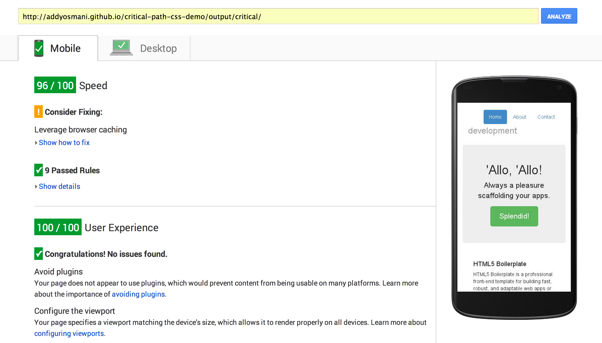Click the orange exclamation warning icon

(x=39, y=112)
